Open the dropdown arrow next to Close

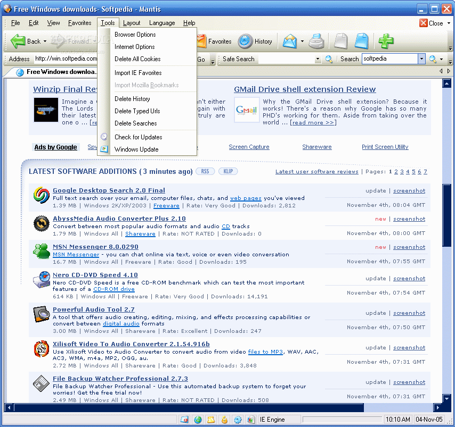[x=449, y=23]
